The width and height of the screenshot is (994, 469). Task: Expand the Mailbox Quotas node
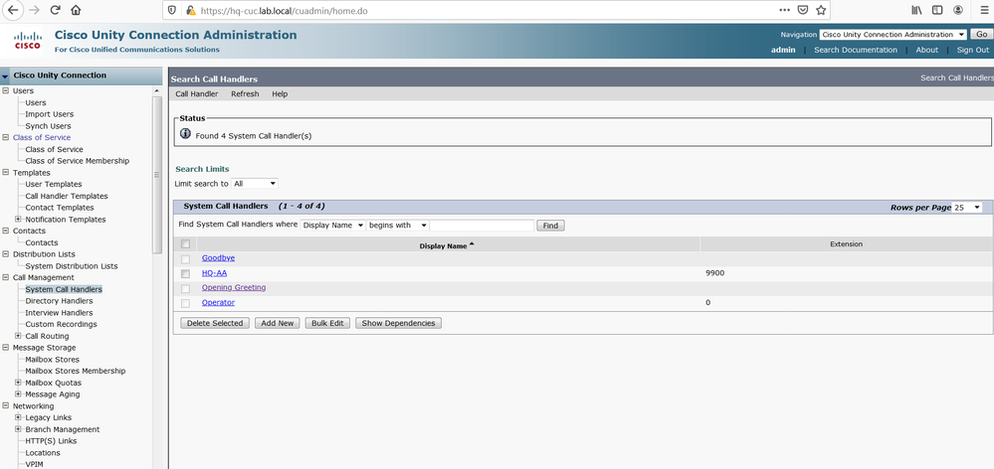coord(18,383)
